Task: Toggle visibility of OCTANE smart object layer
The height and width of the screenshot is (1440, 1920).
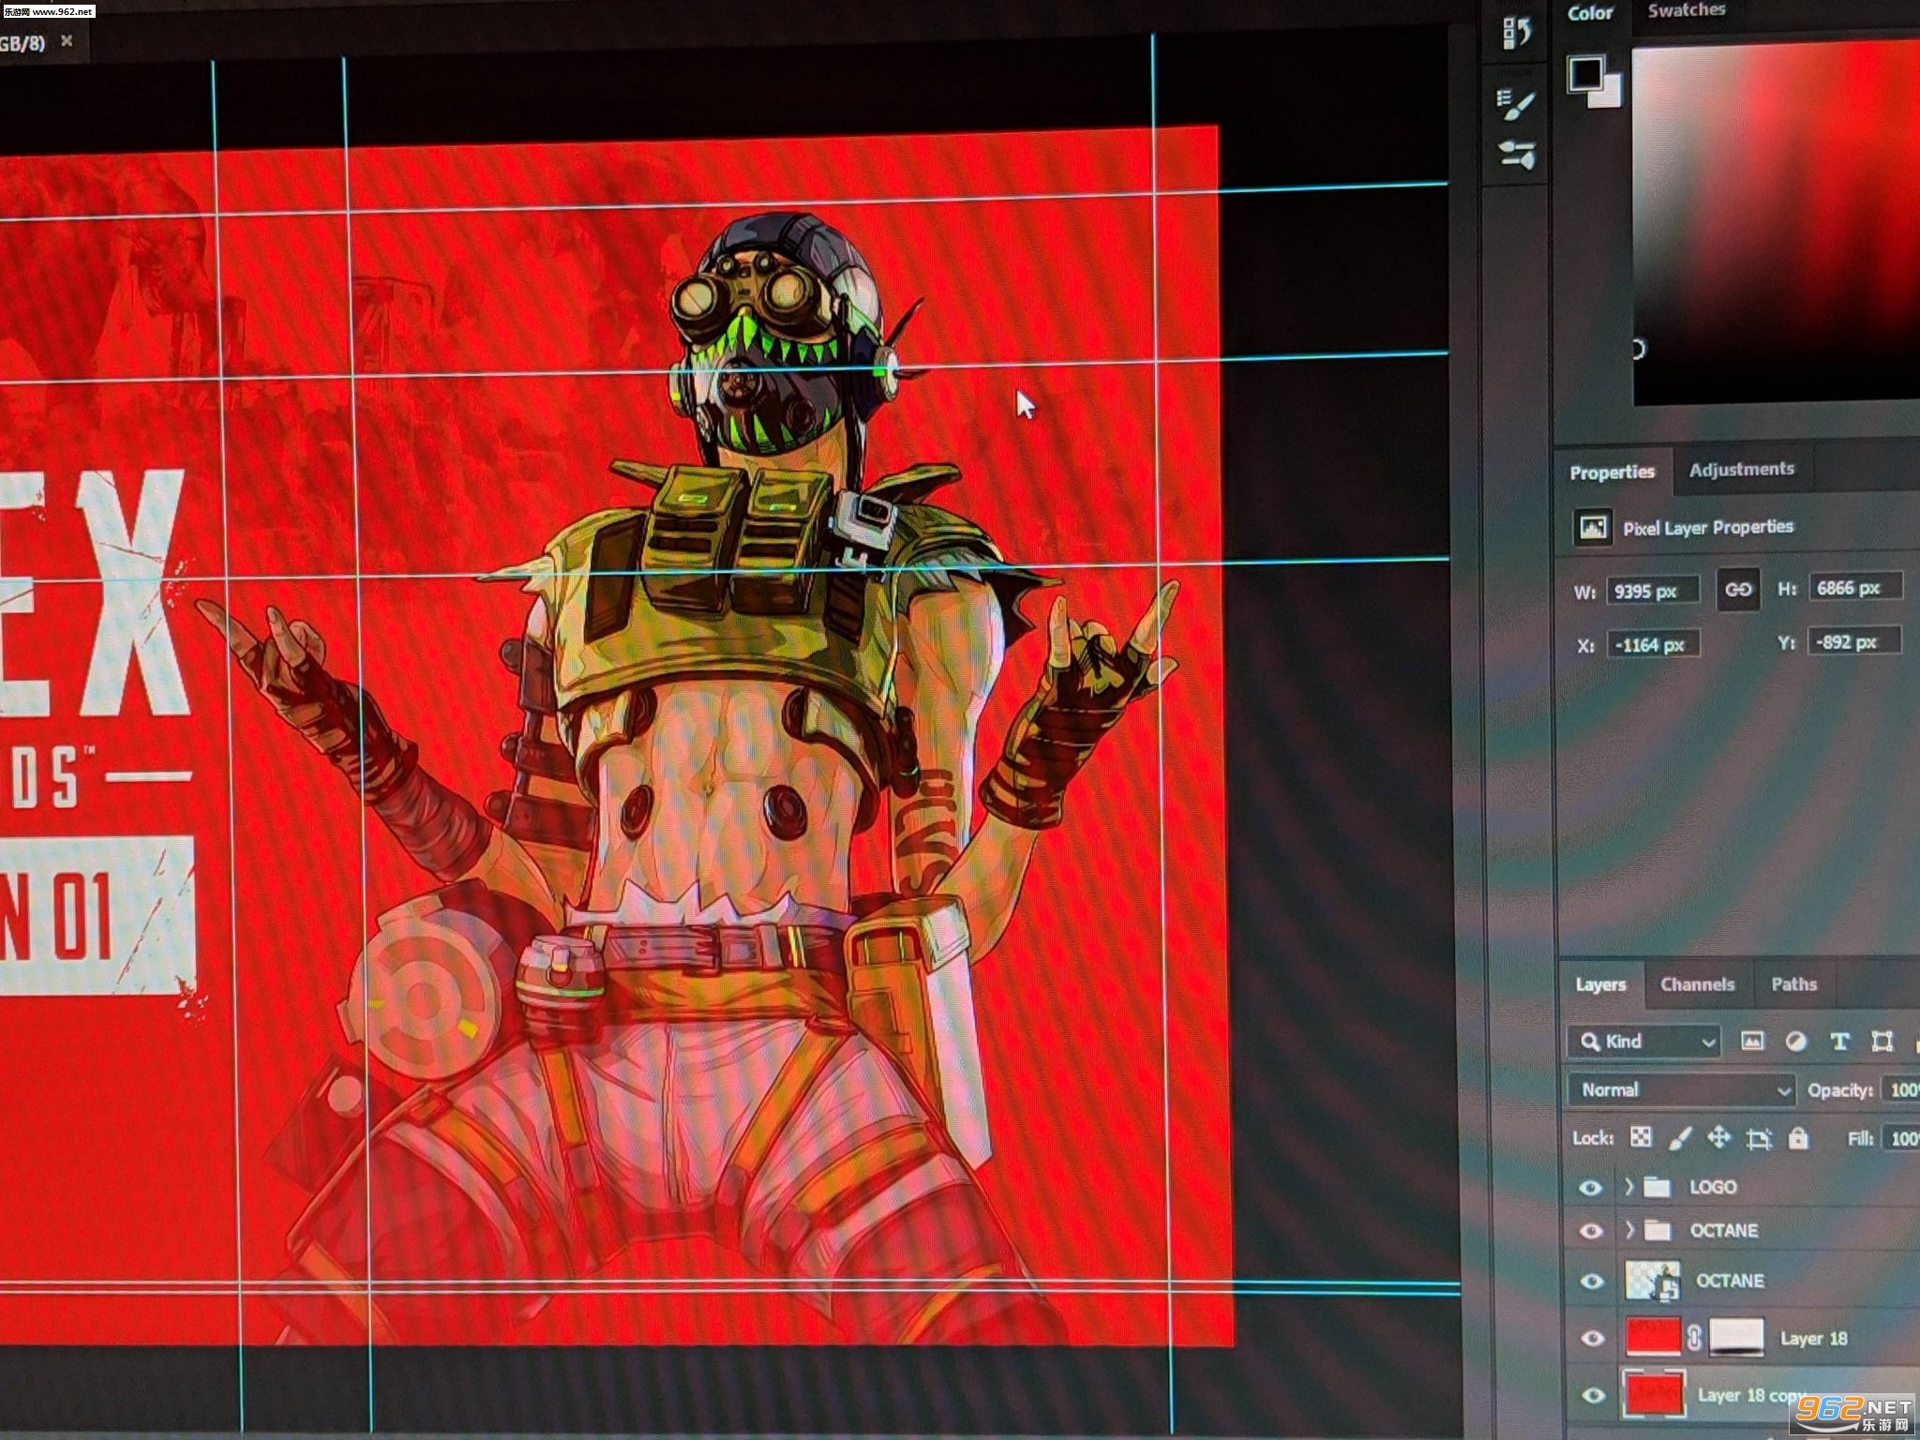Action: click(x=1592, y=1282)
